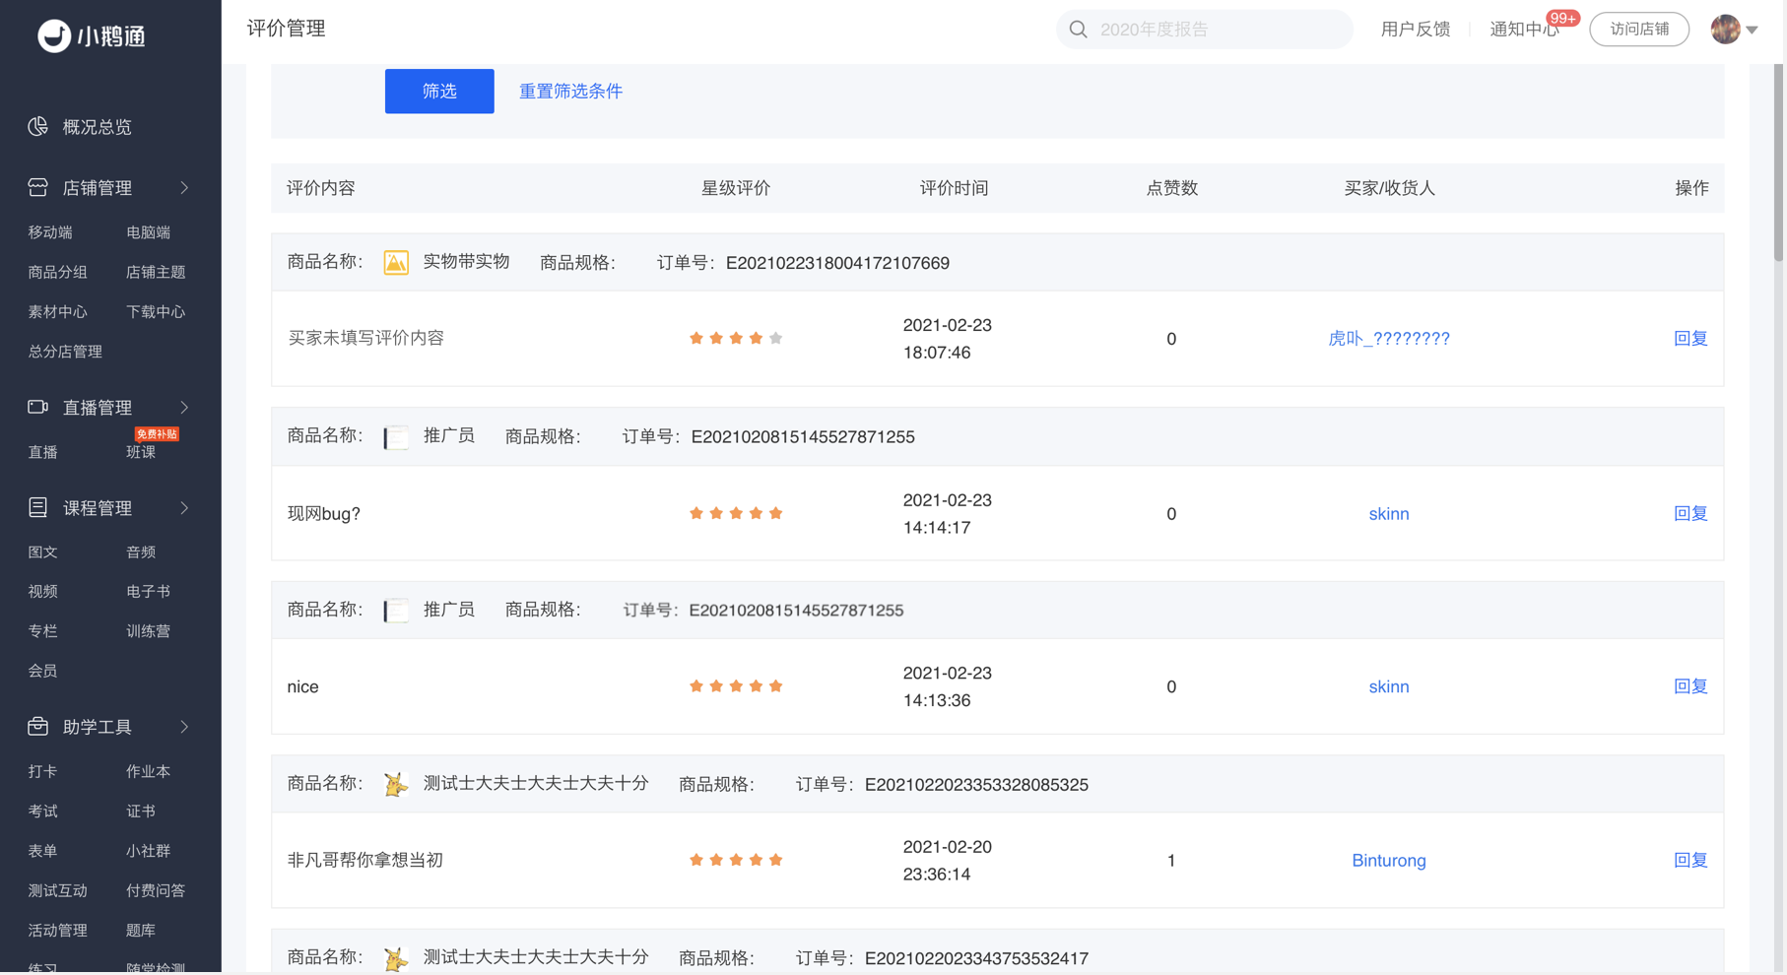Open 电子书 menu item

pos(148,591)
